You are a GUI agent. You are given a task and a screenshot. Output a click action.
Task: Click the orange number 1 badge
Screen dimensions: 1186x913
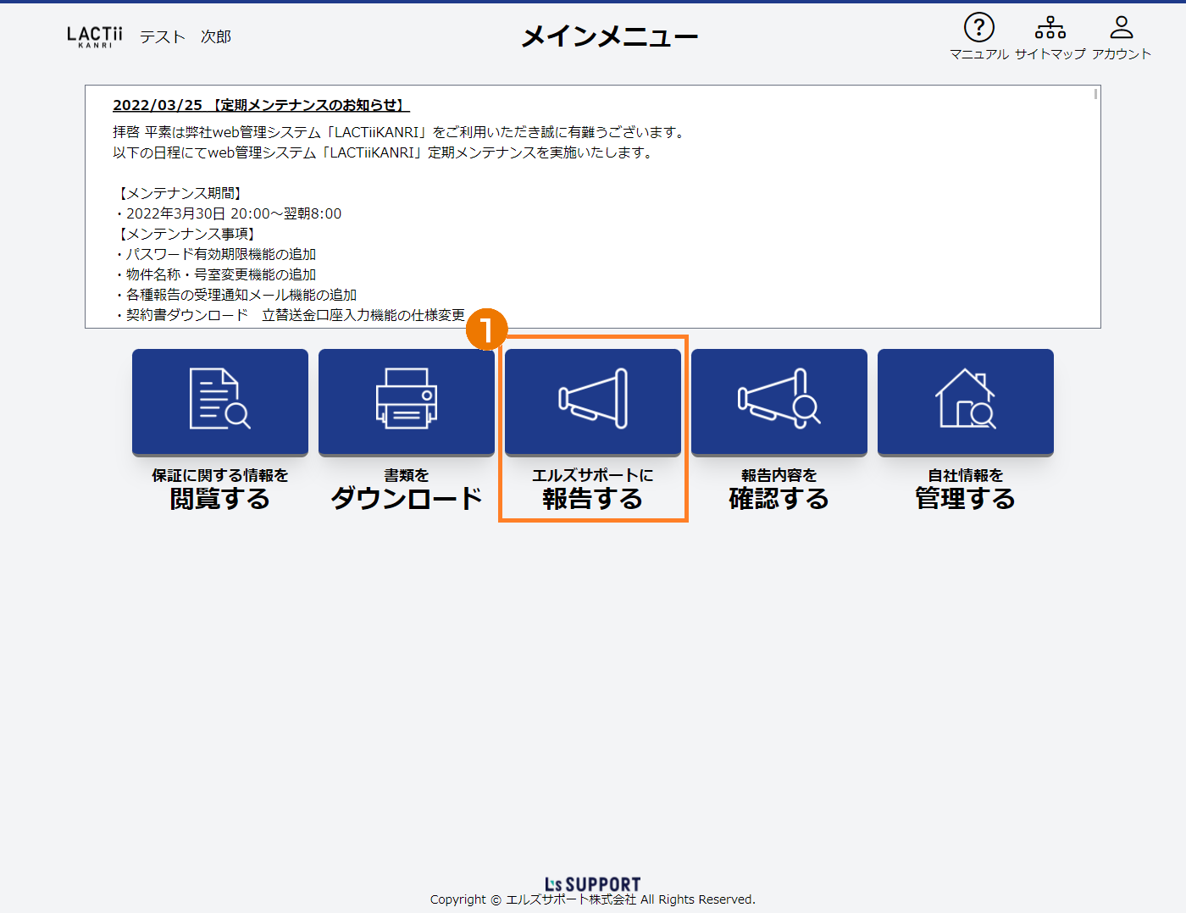point(486,329)
